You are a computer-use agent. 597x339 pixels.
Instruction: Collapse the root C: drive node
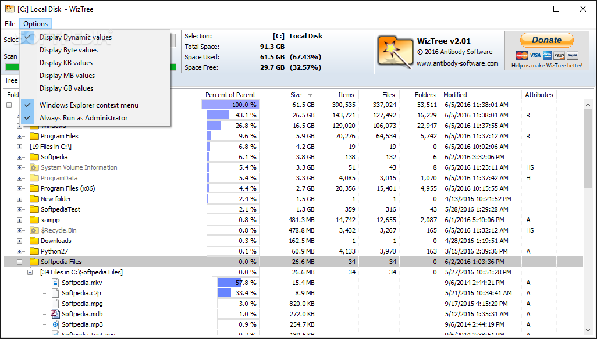click(9, 105)
